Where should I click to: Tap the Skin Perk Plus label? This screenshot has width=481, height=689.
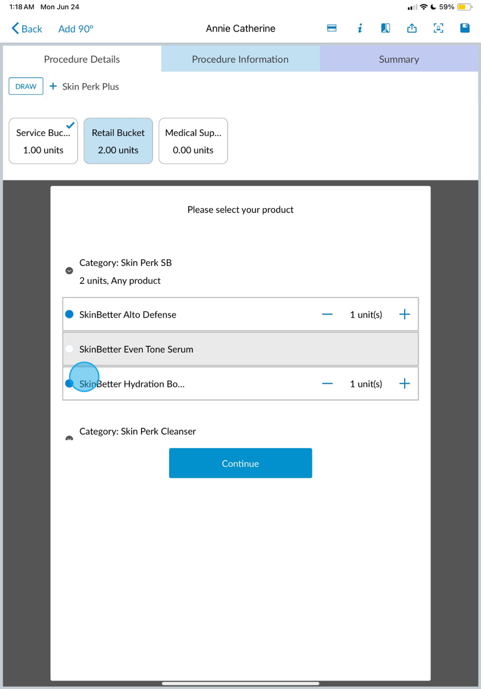point(90,87)
